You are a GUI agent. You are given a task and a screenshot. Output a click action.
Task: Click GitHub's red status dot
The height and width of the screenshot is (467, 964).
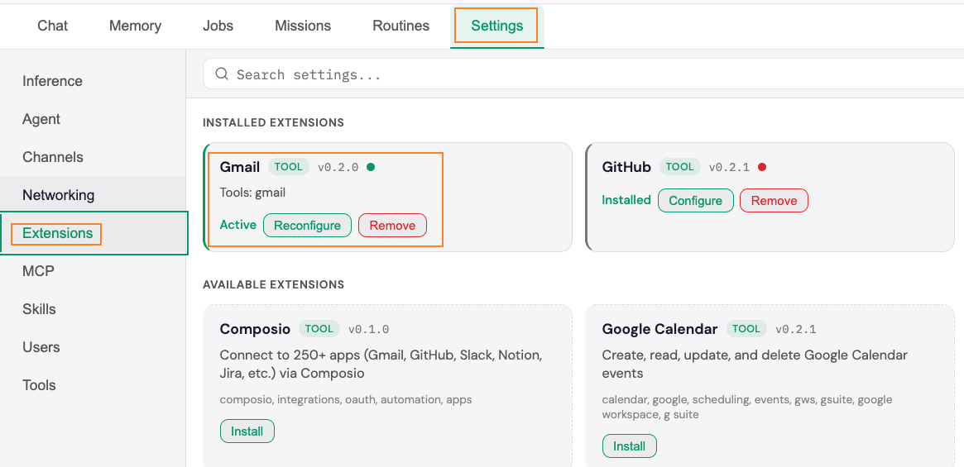click(762, 167)
